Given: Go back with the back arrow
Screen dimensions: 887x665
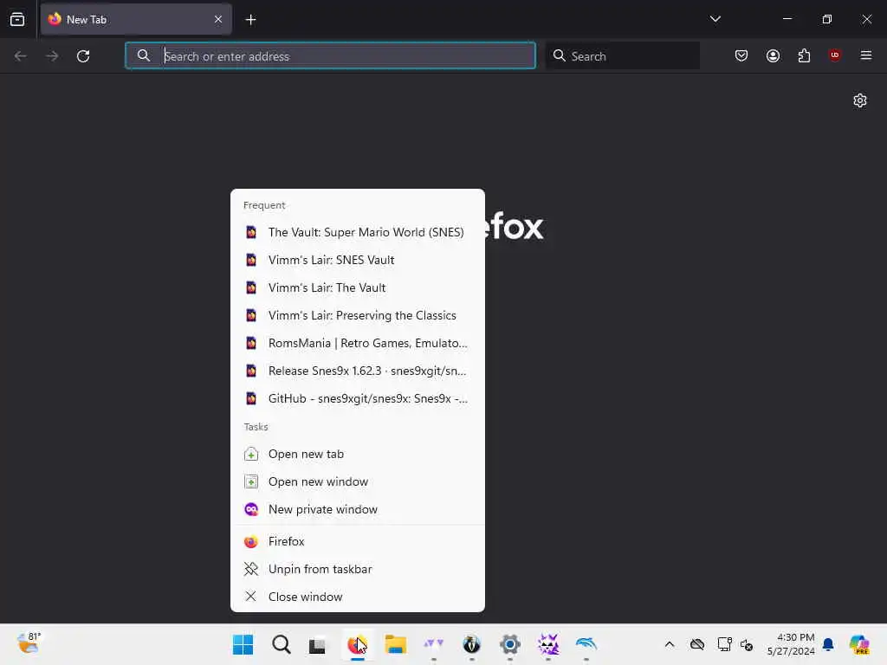Looking at the screenshot, I should click(x=21, y=56).
